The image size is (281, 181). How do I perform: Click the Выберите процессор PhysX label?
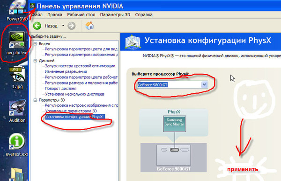160,74
